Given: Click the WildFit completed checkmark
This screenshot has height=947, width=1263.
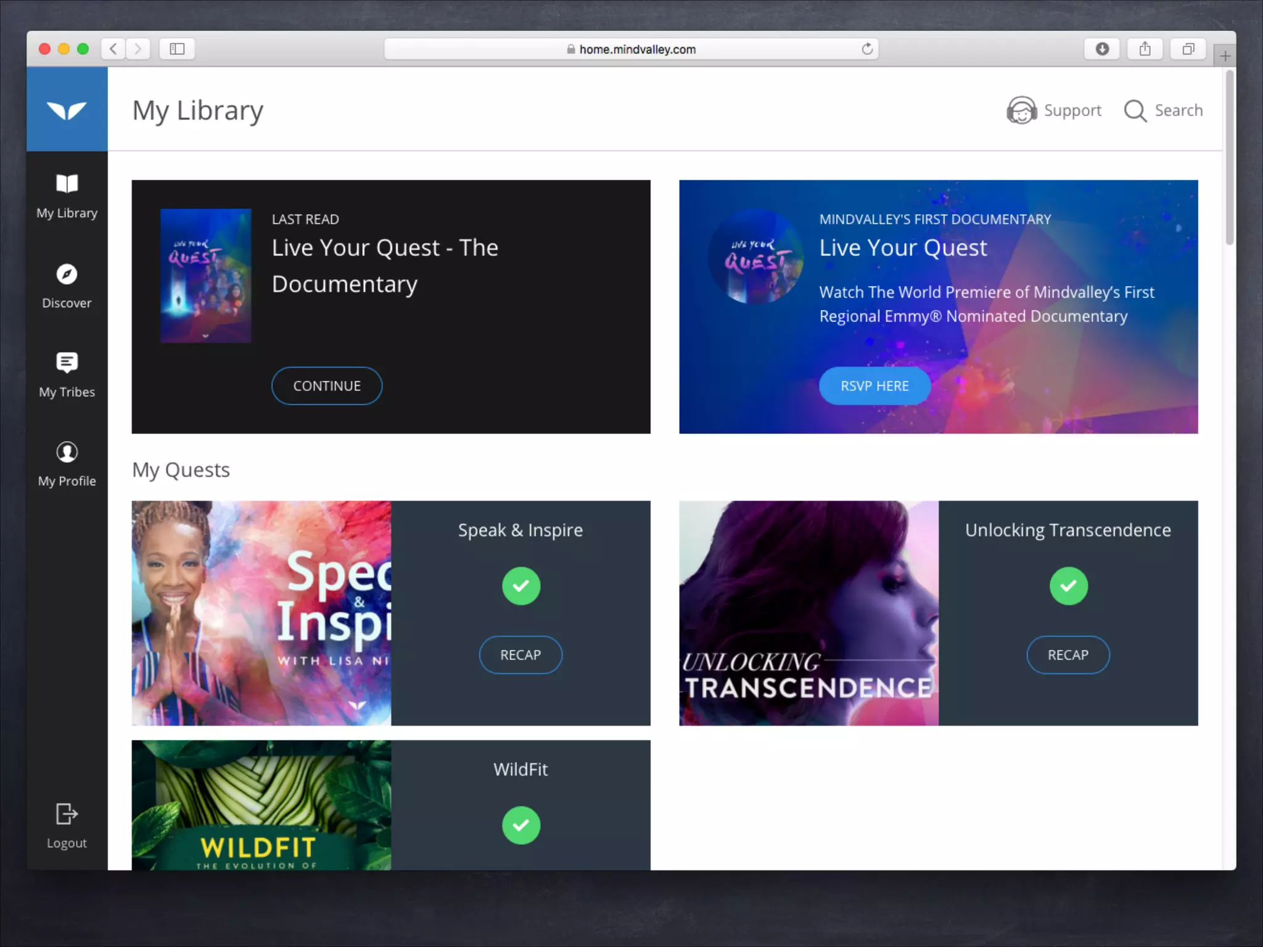Looking at the screenshot, I should (520, 825).
